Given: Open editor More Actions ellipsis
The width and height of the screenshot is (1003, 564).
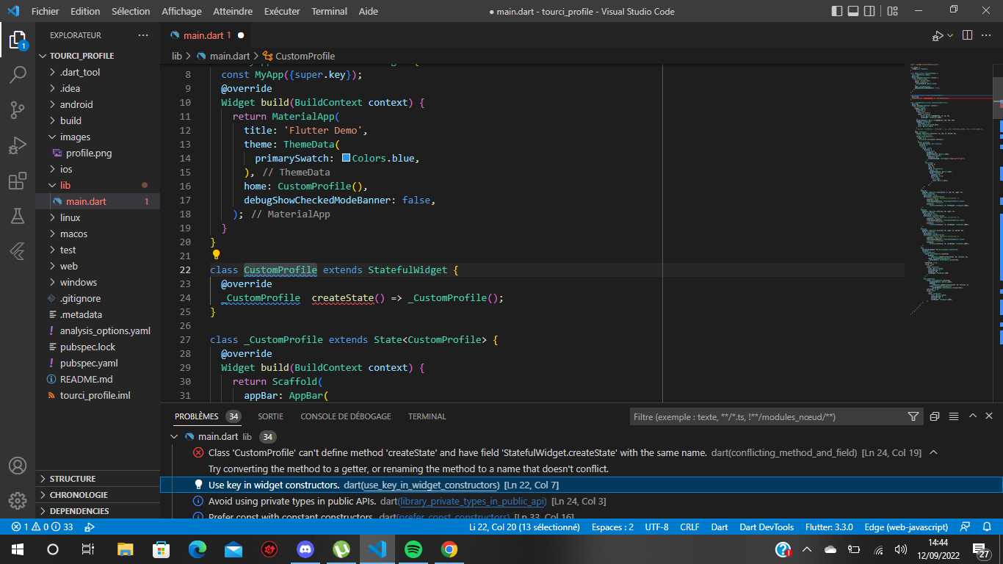Looking at the screenshot, I should pos(988,35).
